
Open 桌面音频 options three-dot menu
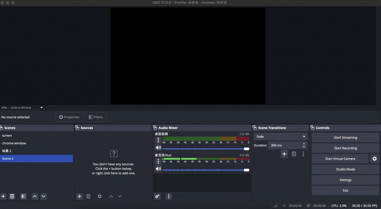(158, 140)
